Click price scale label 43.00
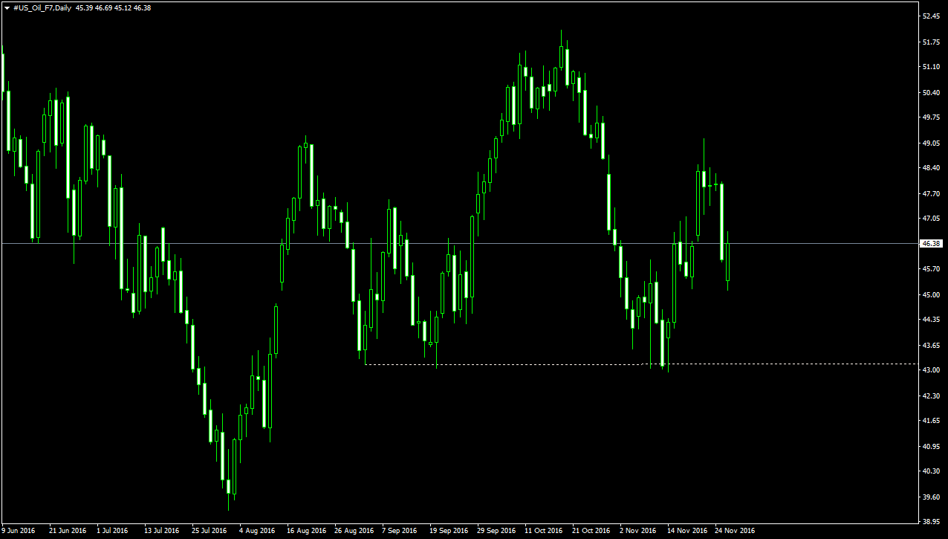This screenshot has width=948, height=539. click(x=931, y=371)
